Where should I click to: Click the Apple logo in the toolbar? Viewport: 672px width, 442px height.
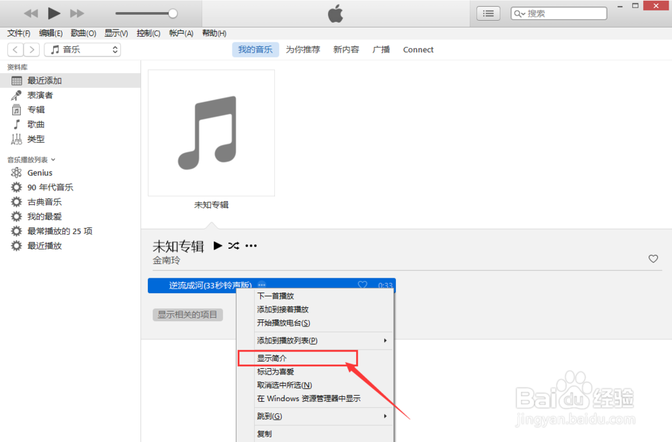335,13
